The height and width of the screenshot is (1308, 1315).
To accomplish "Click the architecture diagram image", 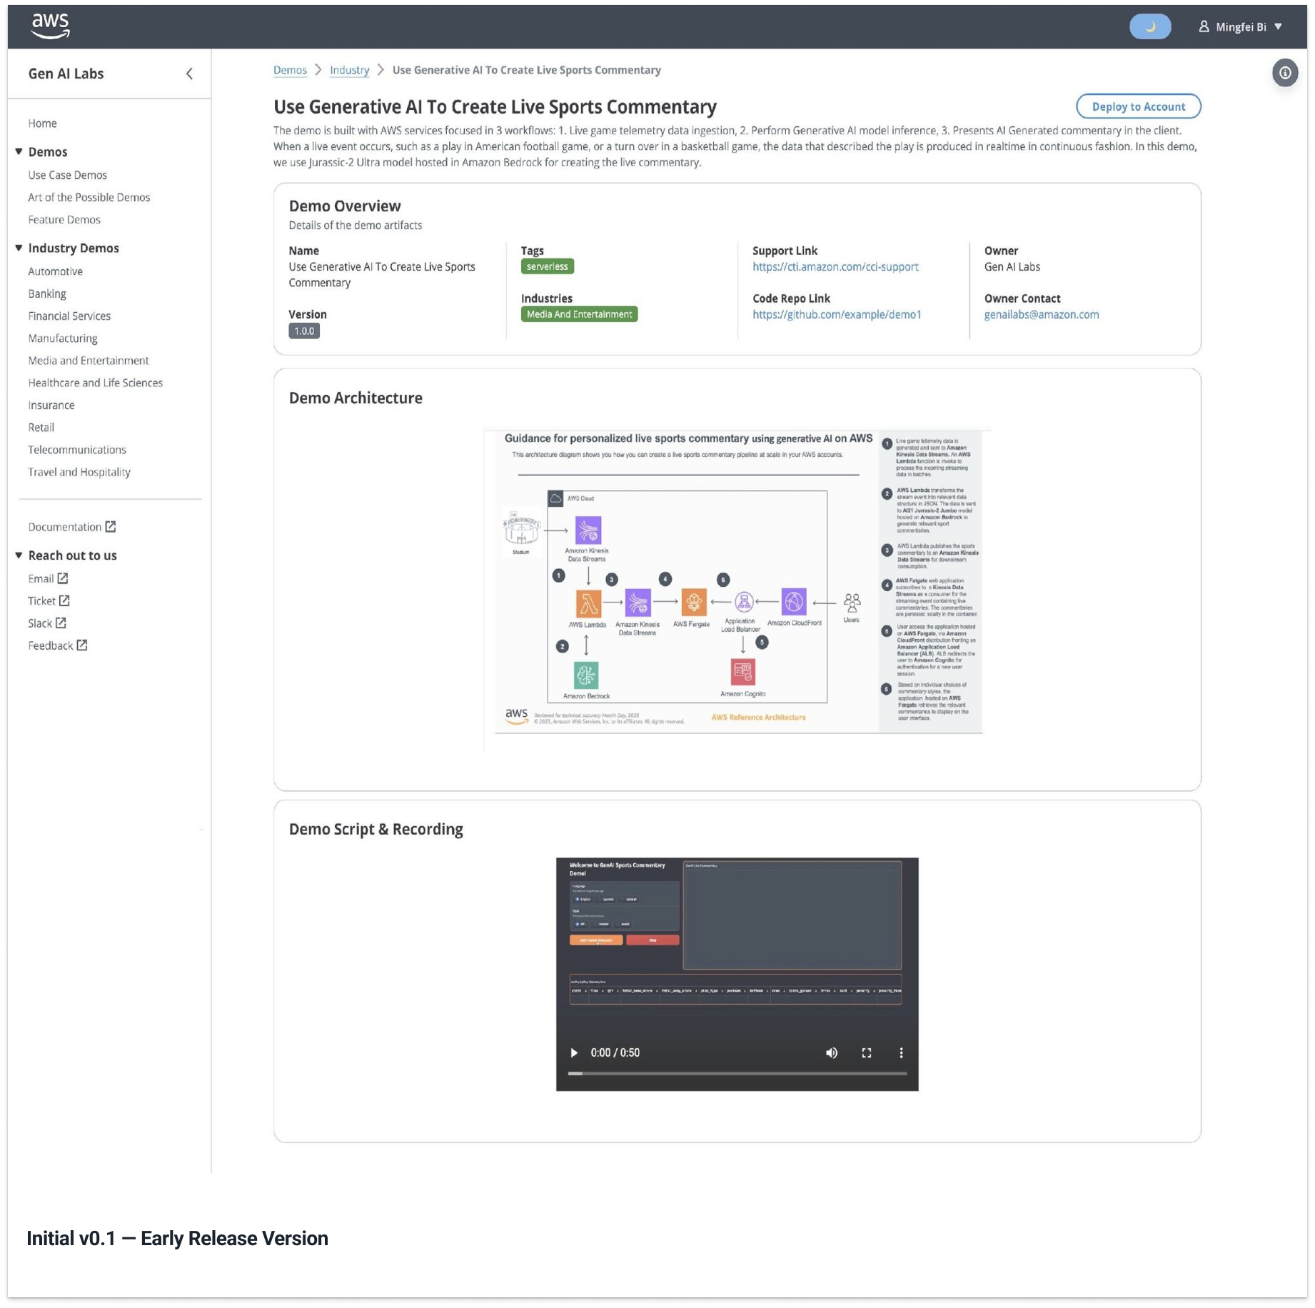I will click(737, 581).
